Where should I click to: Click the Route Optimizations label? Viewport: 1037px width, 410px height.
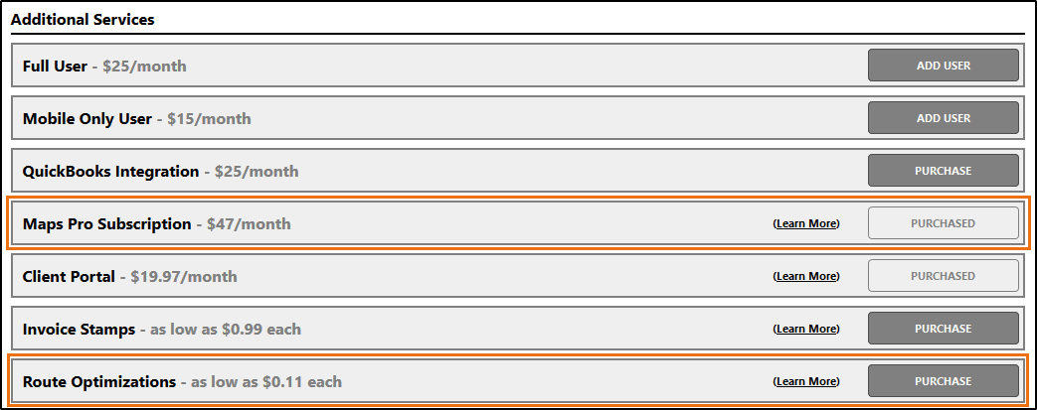[99, 382]
